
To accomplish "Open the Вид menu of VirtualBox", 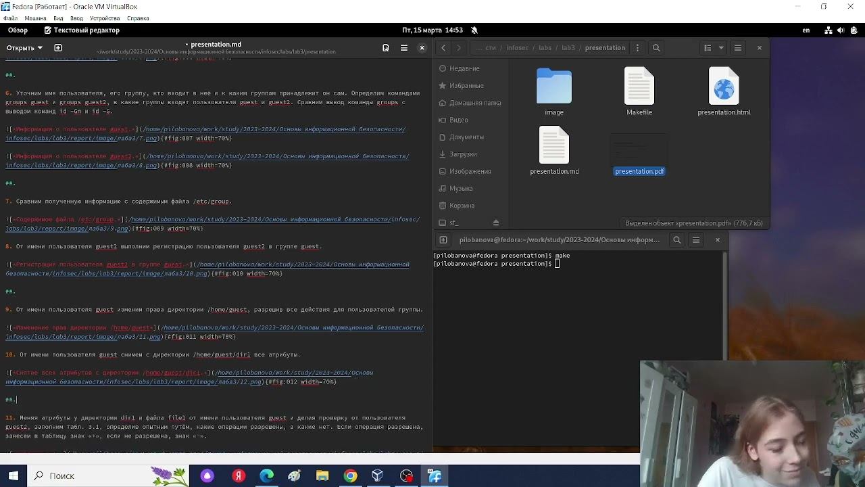I will (58, 18).
